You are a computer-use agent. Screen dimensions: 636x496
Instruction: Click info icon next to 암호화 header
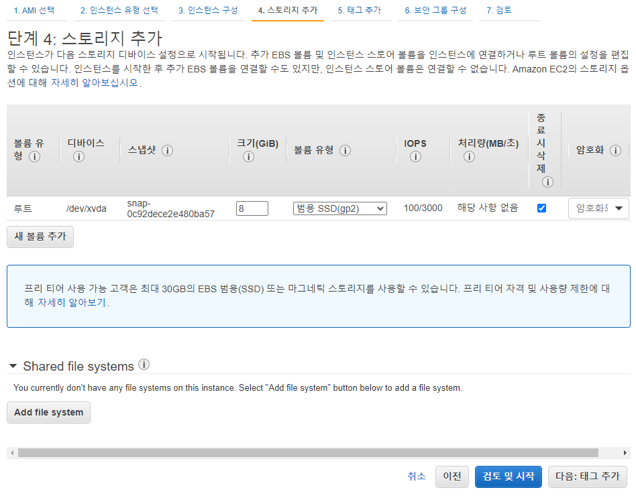coord(615,150)
